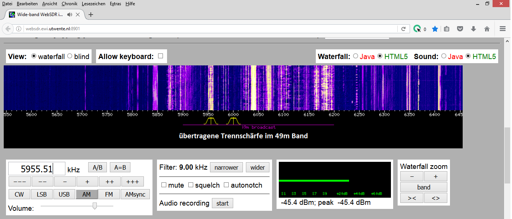Click the Pocket icon in toolbar
This screenshot has width=512, height=219.
(x=460, y=29)
